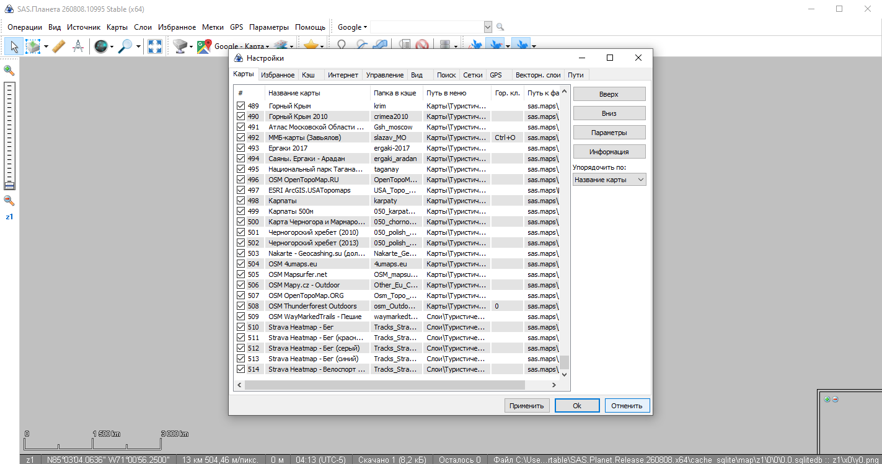The image size is (882, 464).
Task: Confirm settings with the Ok button
Action: pos(577,406)
